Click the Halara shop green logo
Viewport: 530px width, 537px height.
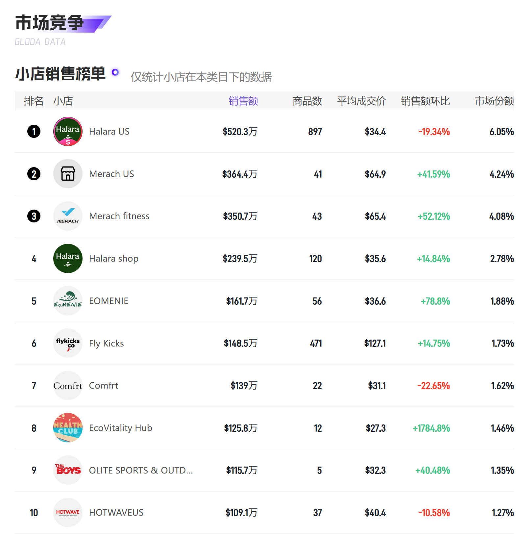(68, 258)
